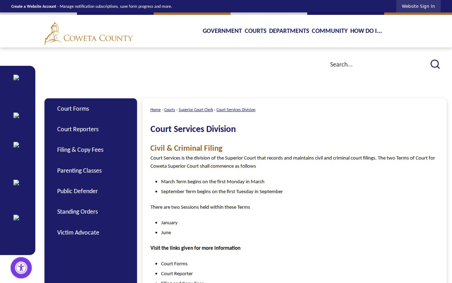View Standing Orders from the sidebar
The width and height of the screenshot is (452, 283).
tap(77, 212)
